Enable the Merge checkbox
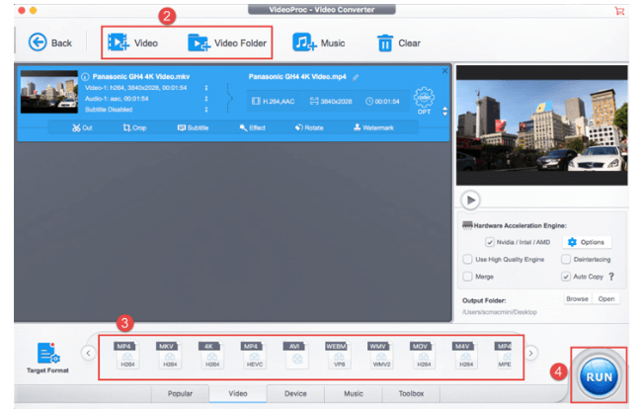Image resolution: width=642 pixels, height=409 pixels. pyautogui.click(x=467, y=277)
